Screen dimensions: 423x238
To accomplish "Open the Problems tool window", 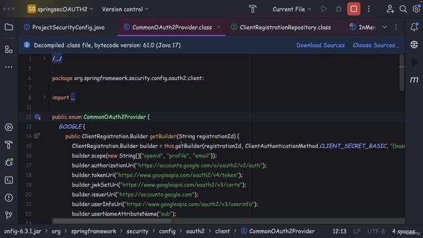I will click(x=9, y=198).
